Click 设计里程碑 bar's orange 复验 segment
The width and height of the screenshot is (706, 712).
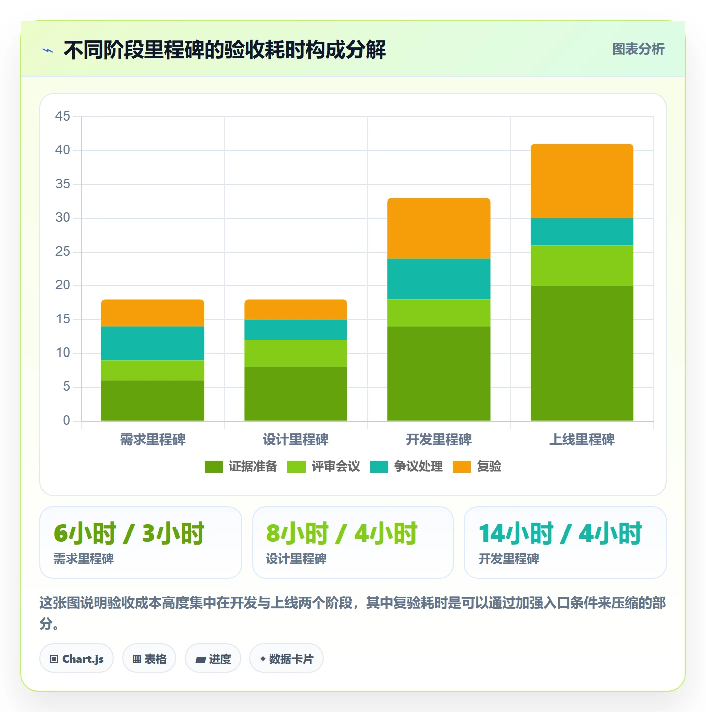(296, 309)
